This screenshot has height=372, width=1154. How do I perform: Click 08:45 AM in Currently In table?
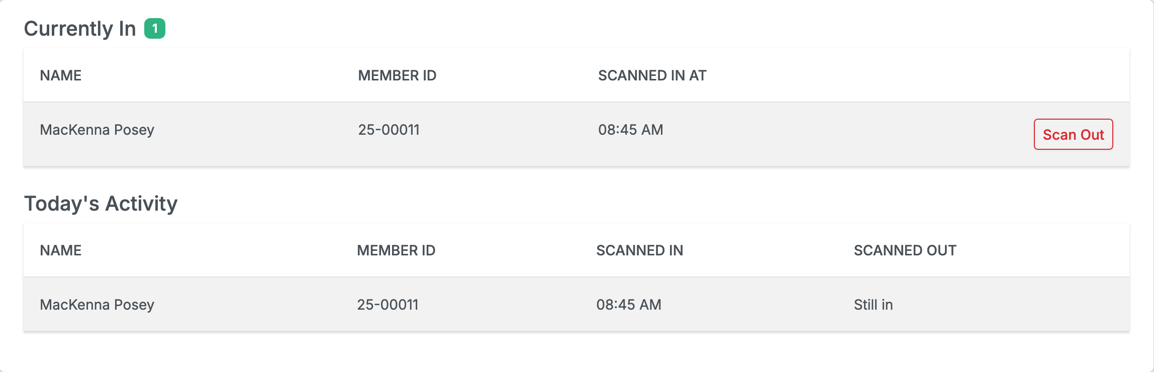tap(630, 130)
